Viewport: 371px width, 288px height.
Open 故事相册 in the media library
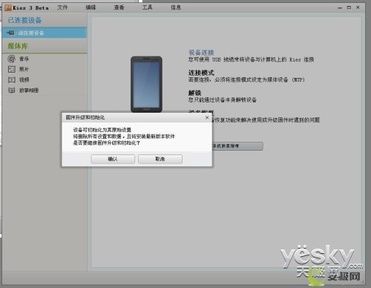(x=29, y=91)
